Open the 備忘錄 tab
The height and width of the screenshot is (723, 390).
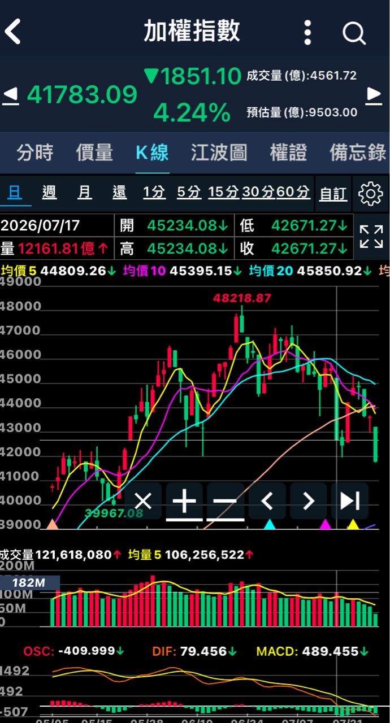pyautogui.click(x=358, y=153)
